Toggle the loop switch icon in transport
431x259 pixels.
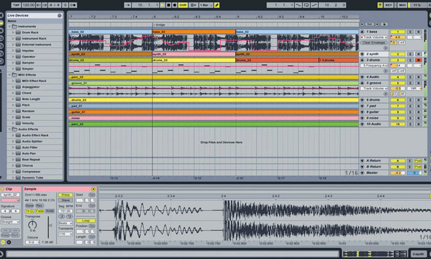tap(306, 5)
